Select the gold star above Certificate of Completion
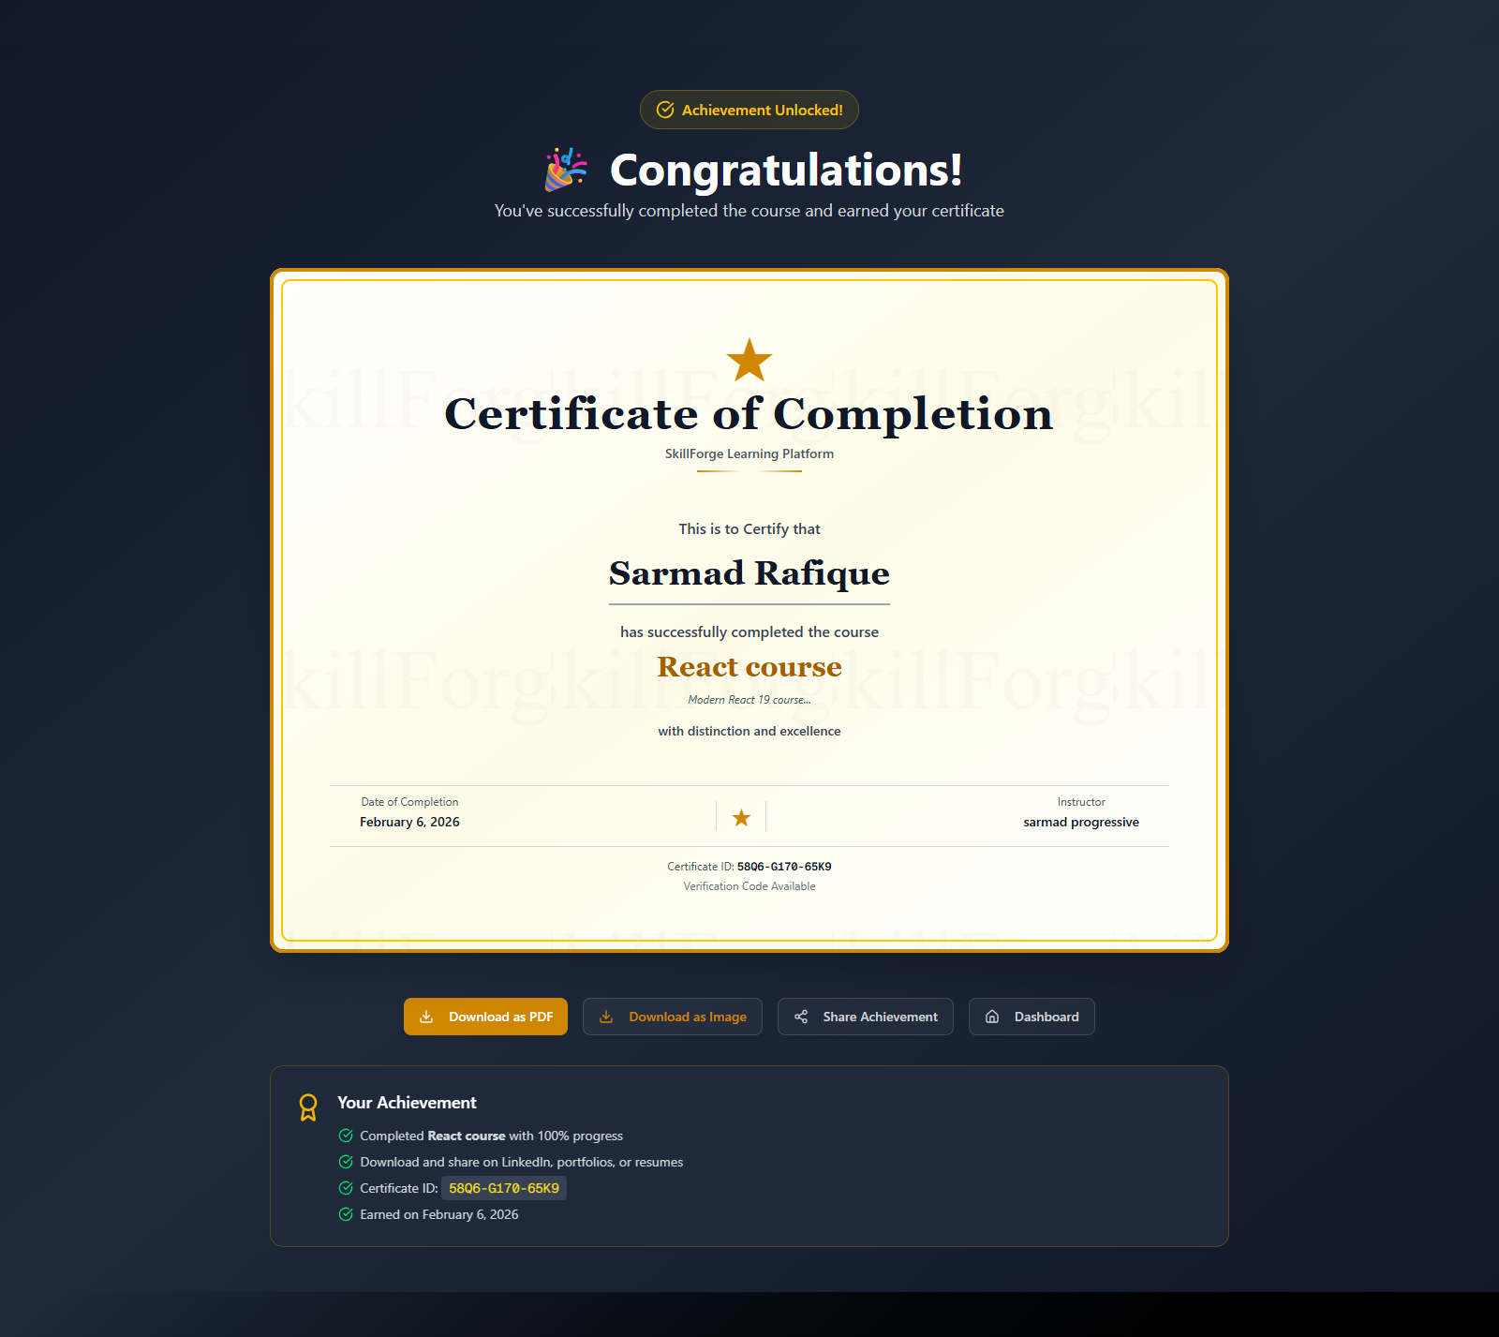 coord(749,359)
